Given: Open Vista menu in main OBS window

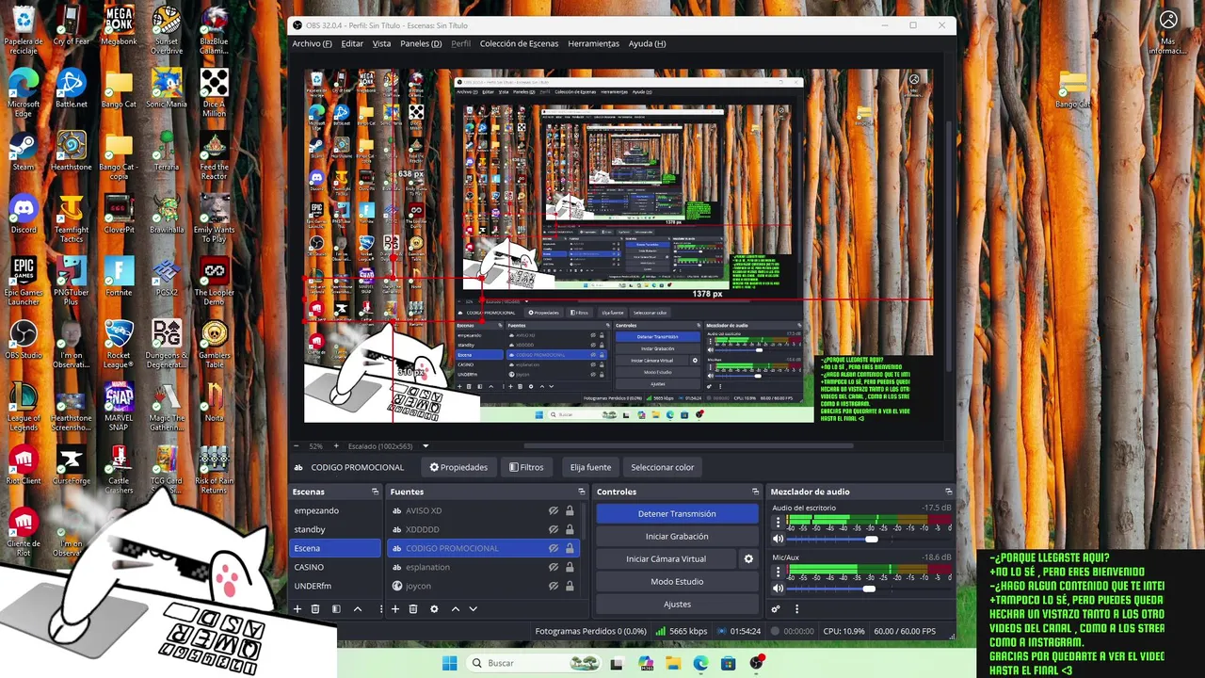Looking at the screenshot, I should [381, 43].
